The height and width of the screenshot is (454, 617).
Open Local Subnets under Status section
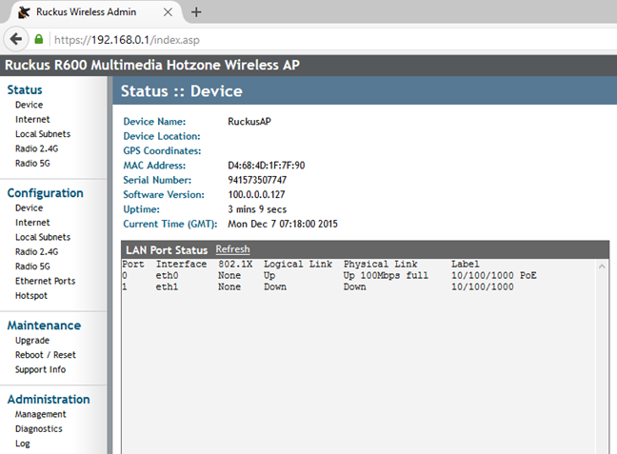pyautogui.click(x=43, y=134)
